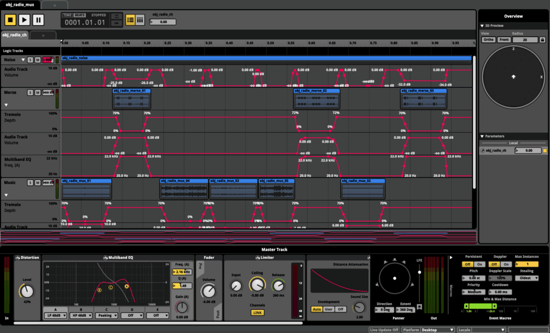Image resolution: width=550 pixels, height=333 pixels.
Task: Open the EQ band A filter type dropdown
Action: pos(55,316)
